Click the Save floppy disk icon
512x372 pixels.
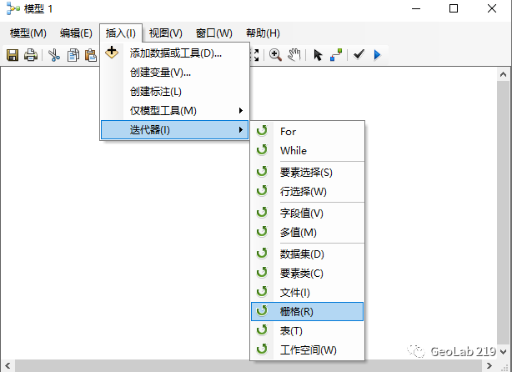13,55
